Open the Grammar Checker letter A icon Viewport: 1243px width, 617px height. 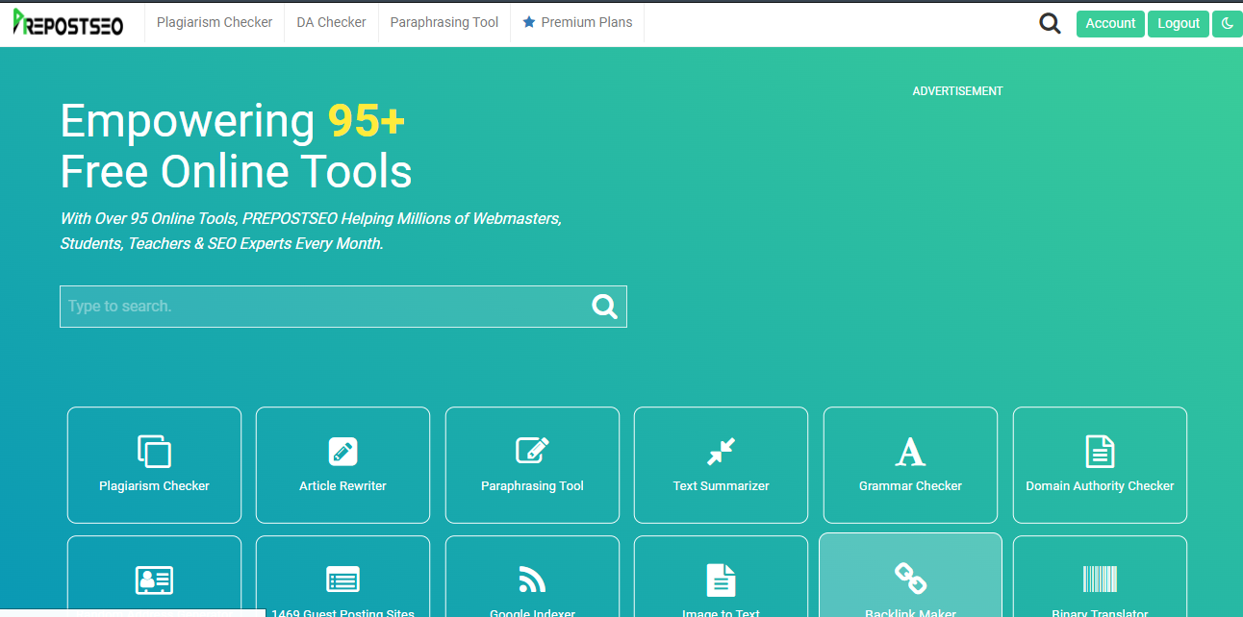pos(910,451)
